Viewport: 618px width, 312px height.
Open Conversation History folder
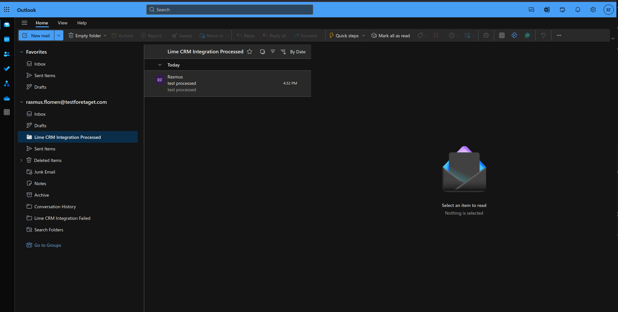(78, 207)
